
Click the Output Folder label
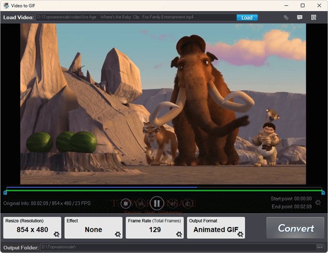(x=21, y=248)
